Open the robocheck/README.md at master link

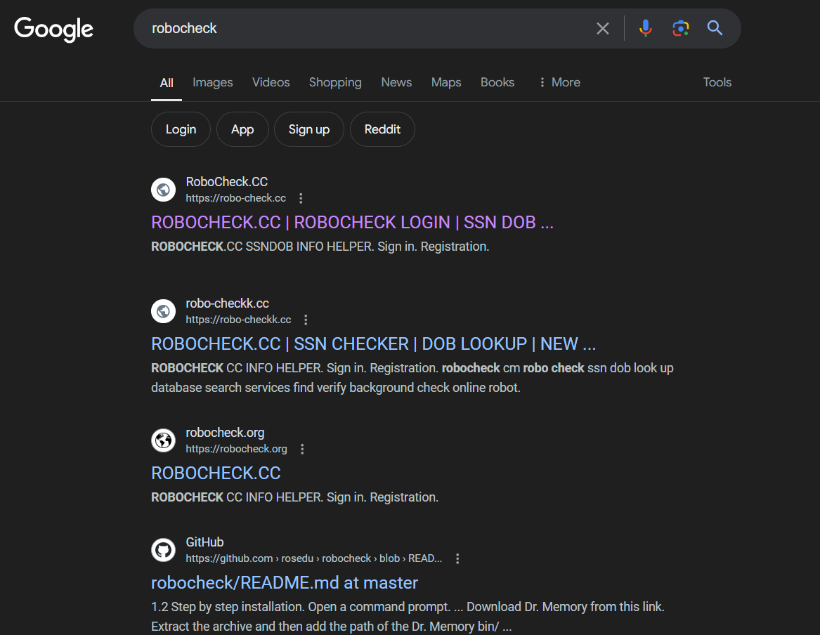point(285,582)
